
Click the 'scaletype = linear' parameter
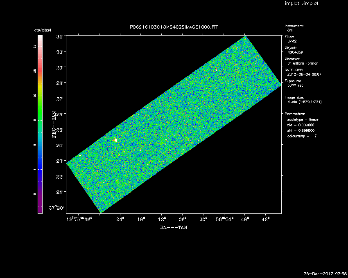point(303,119)
